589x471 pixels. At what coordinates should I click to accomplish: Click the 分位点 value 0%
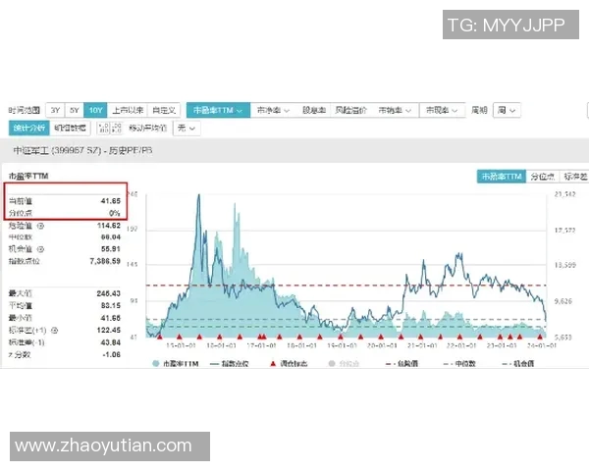tap(115, 213)
